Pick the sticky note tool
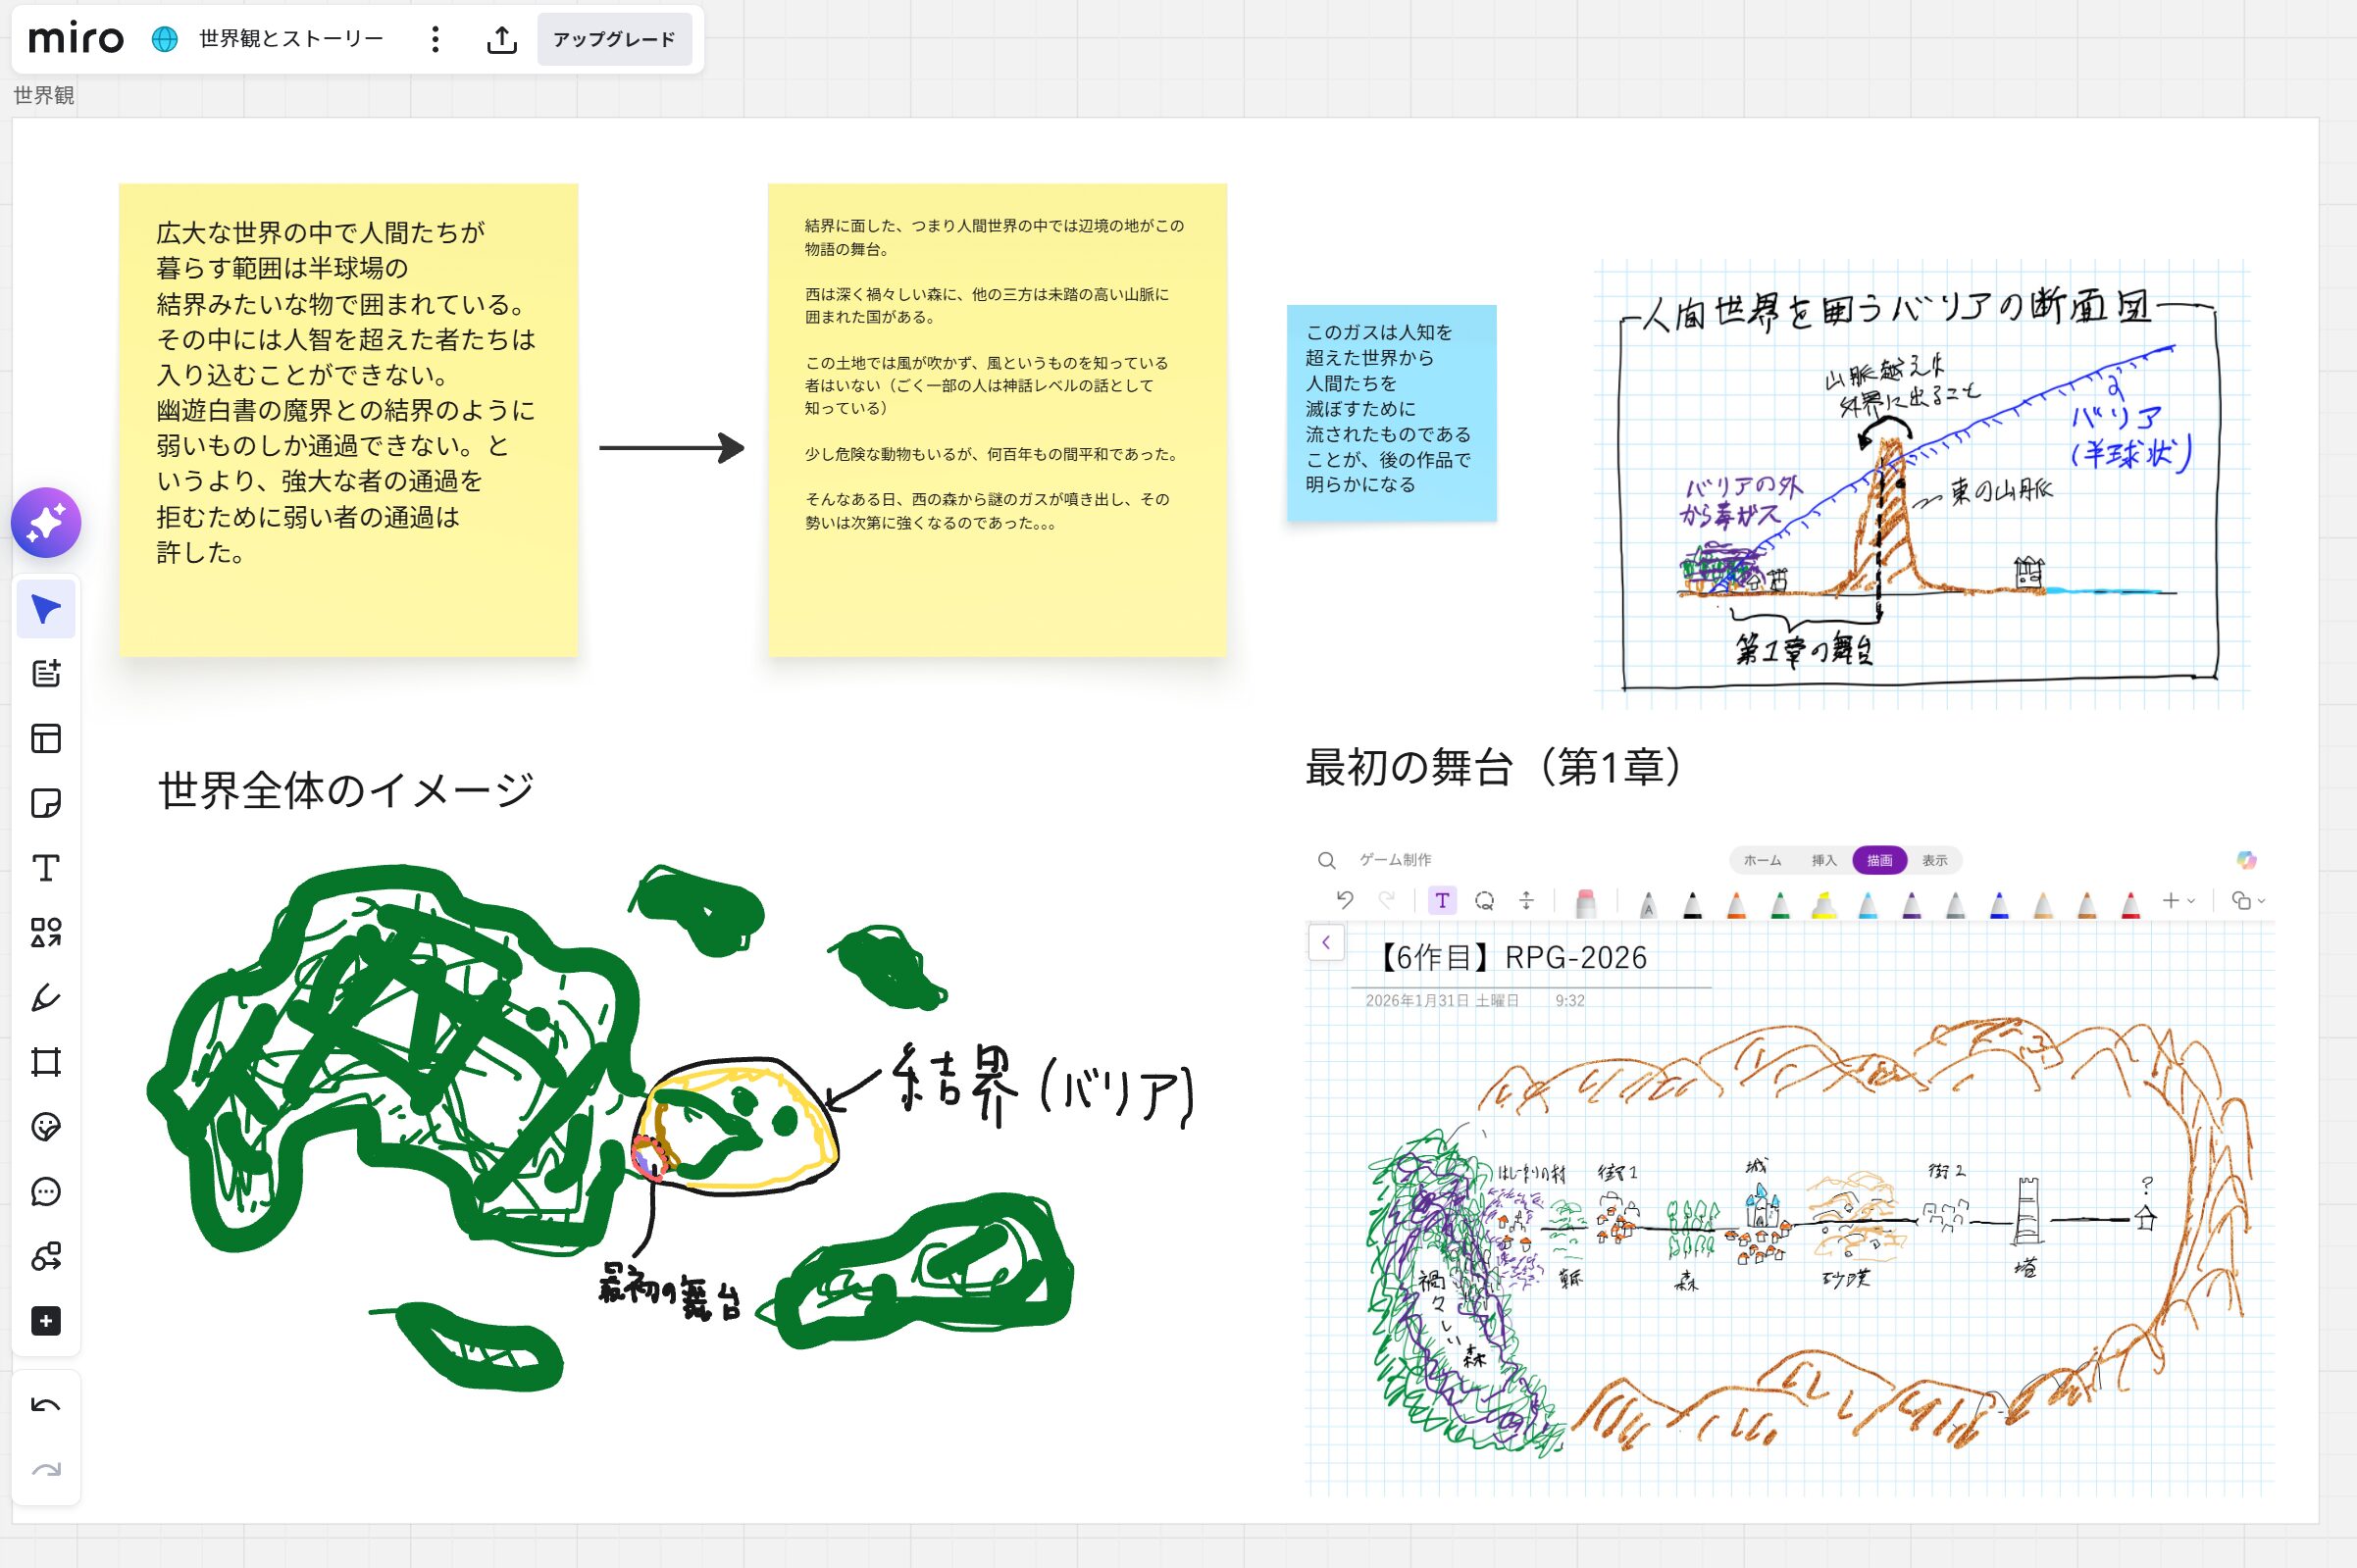2357x1568 pixels. 46,803
